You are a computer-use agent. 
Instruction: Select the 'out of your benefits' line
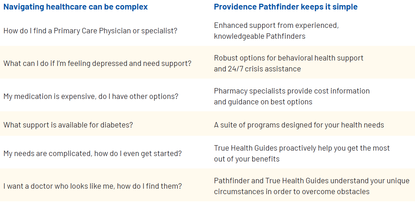[x=246, y=159]
